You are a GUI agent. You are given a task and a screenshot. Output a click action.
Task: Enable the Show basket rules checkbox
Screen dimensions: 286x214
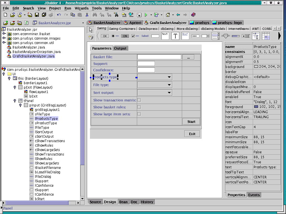[139, 107]
